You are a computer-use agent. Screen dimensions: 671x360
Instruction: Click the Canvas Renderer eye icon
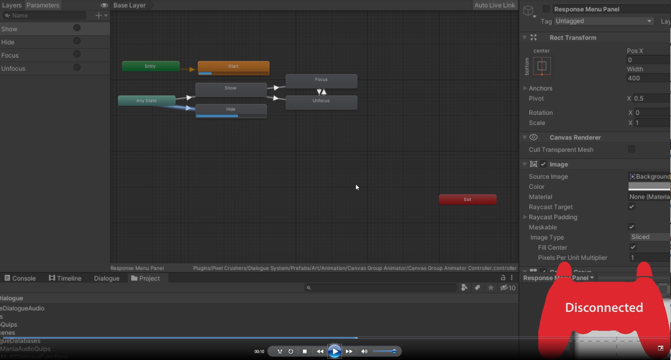[x=533, y=137]
